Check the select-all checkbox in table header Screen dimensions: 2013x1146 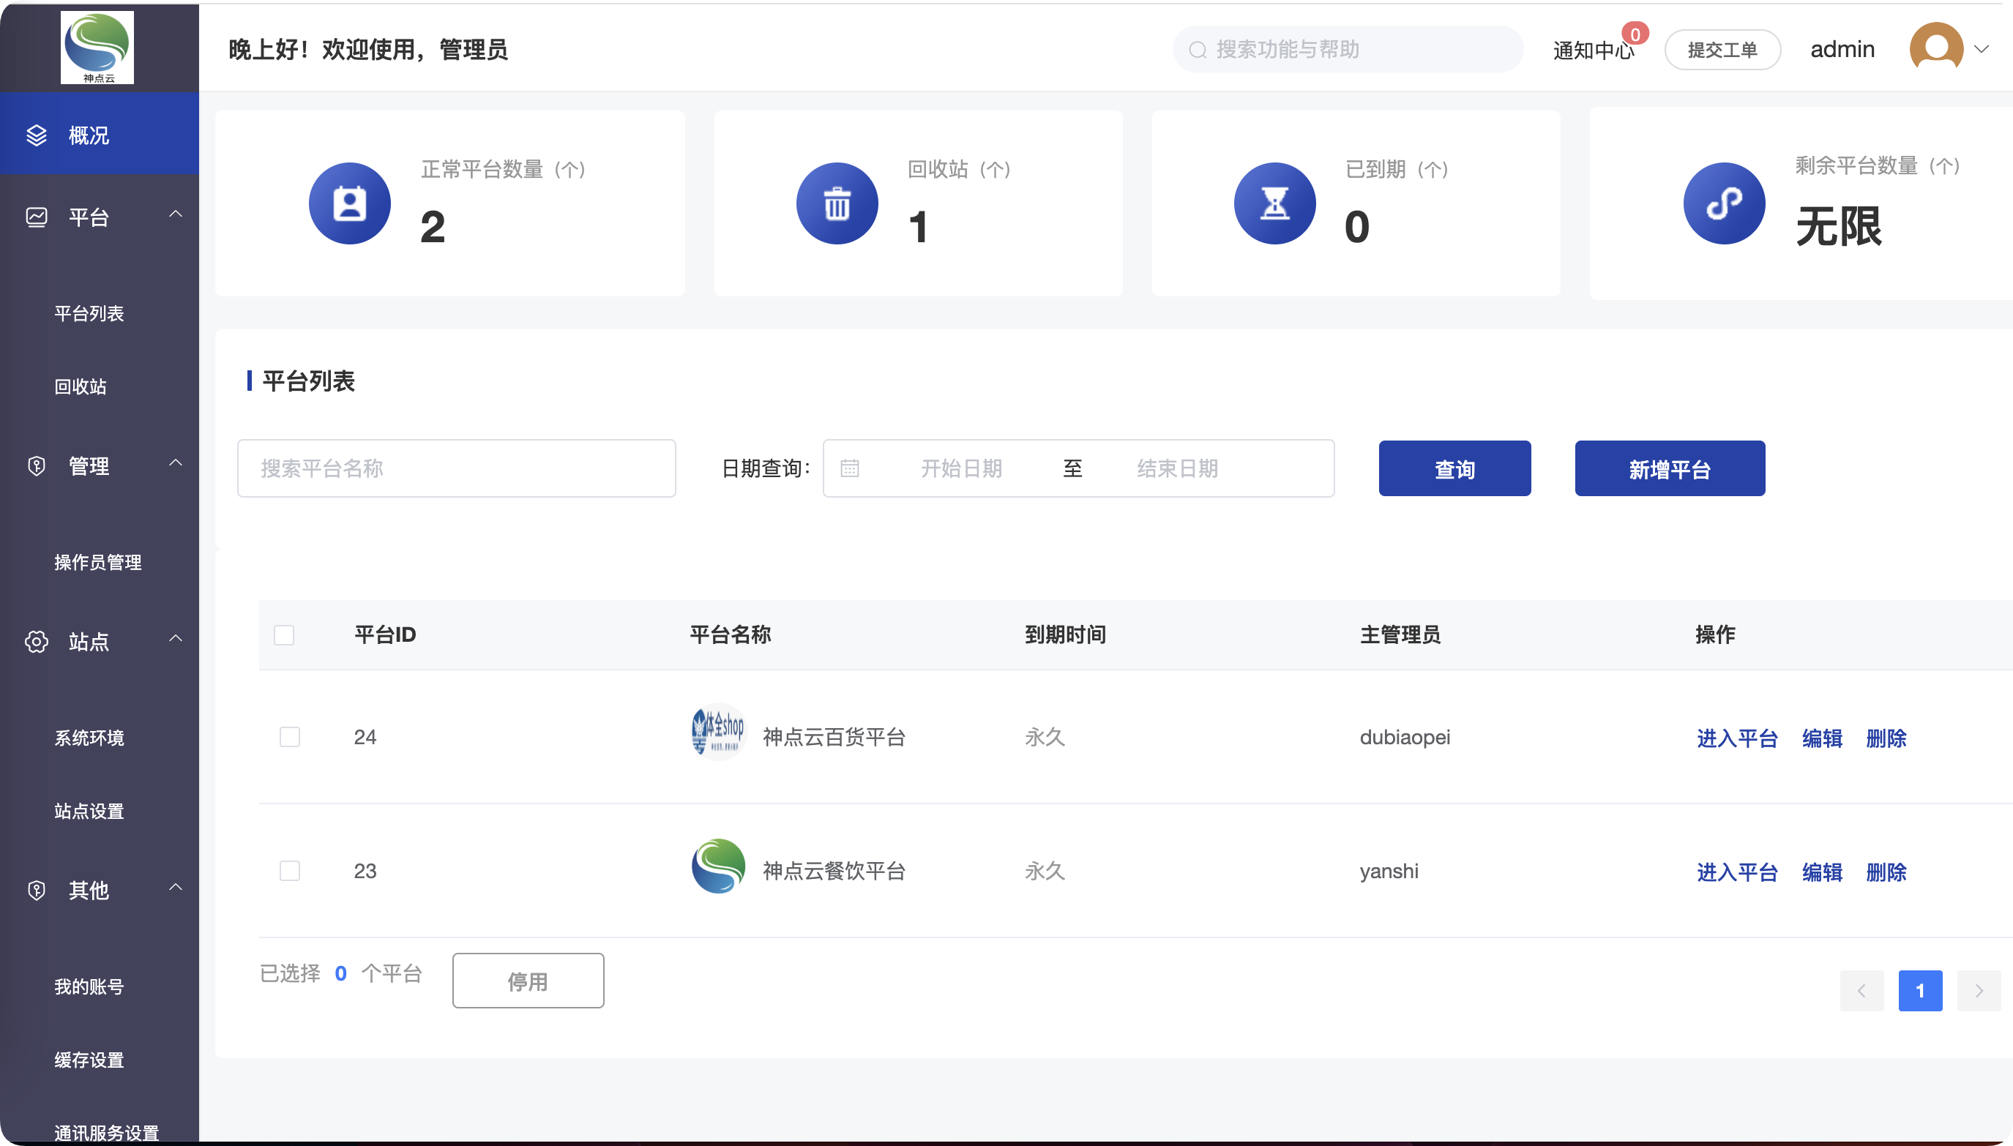tap(284, 635)
